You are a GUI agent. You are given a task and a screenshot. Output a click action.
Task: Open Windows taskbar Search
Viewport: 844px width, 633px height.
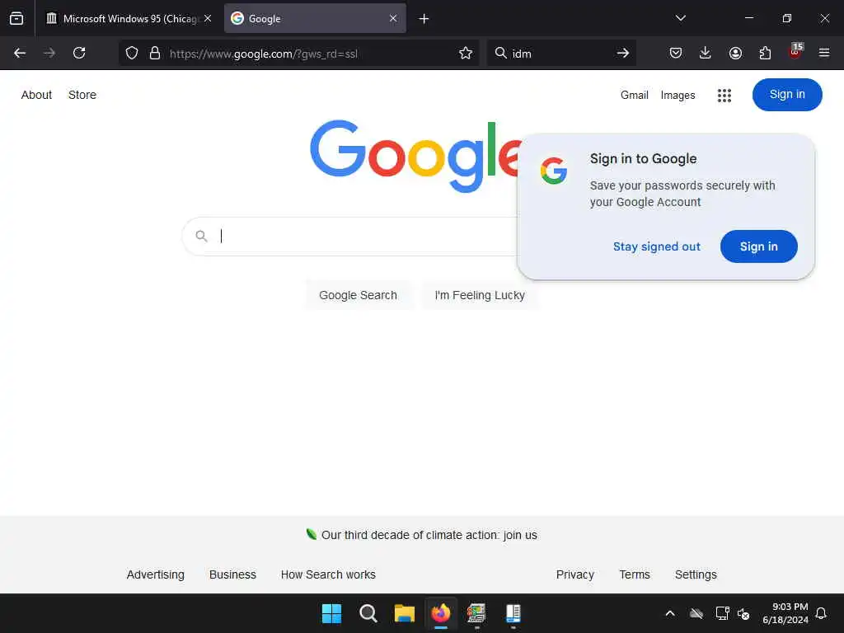click(x=368, y=613)
